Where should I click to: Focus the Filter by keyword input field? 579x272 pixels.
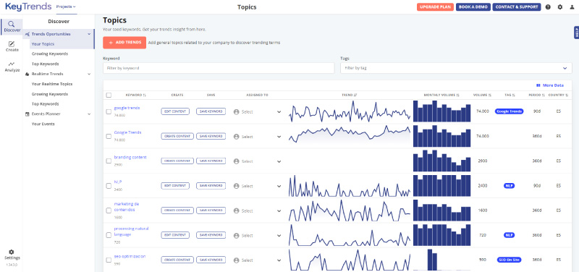click(219, 68)
